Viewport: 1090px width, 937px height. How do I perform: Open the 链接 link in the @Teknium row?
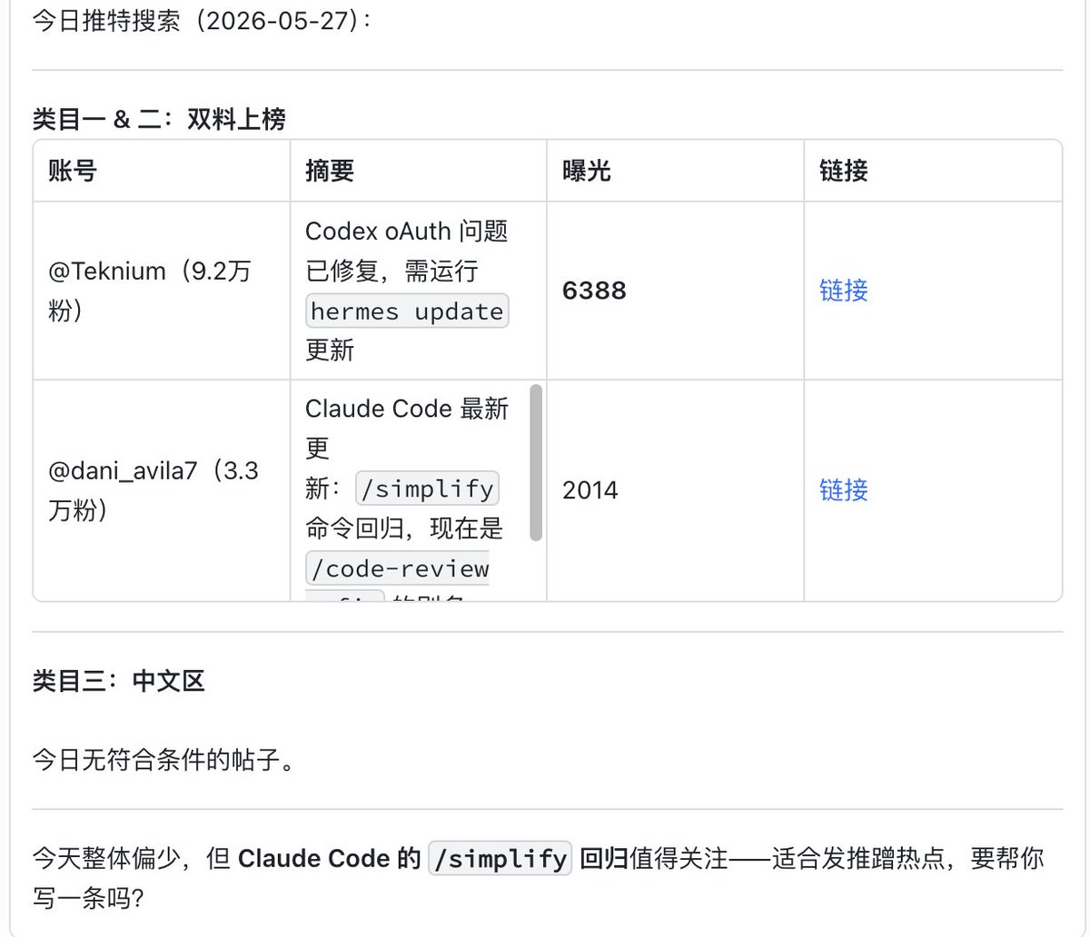843,291
